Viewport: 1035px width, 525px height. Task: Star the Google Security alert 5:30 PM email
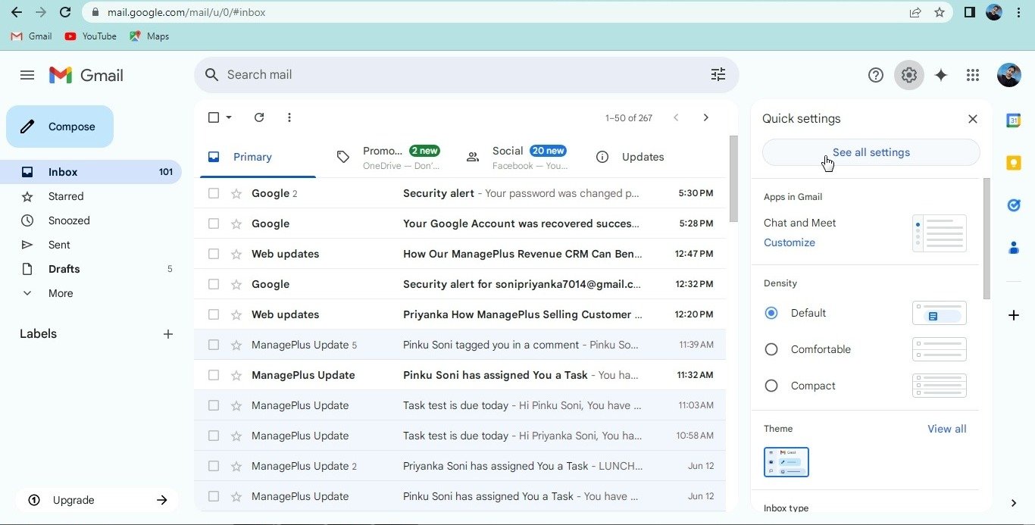click(236, 193)
